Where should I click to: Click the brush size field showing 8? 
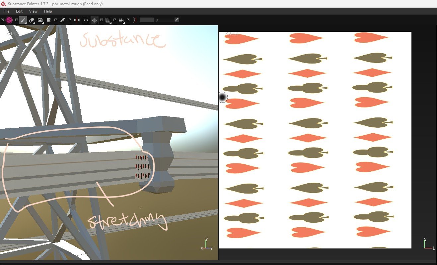[x=156, y=20]
